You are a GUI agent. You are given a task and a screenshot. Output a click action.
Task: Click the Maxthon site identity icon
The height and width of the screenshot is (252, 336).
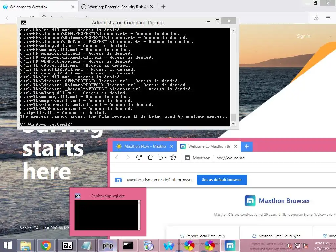(187, 158)
